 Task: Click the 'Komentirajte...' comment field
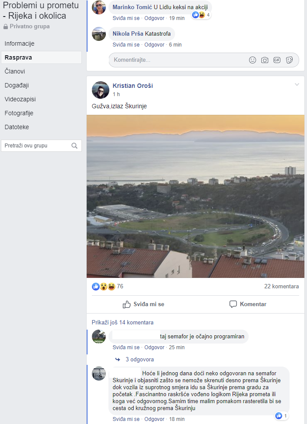pos(174,60)
